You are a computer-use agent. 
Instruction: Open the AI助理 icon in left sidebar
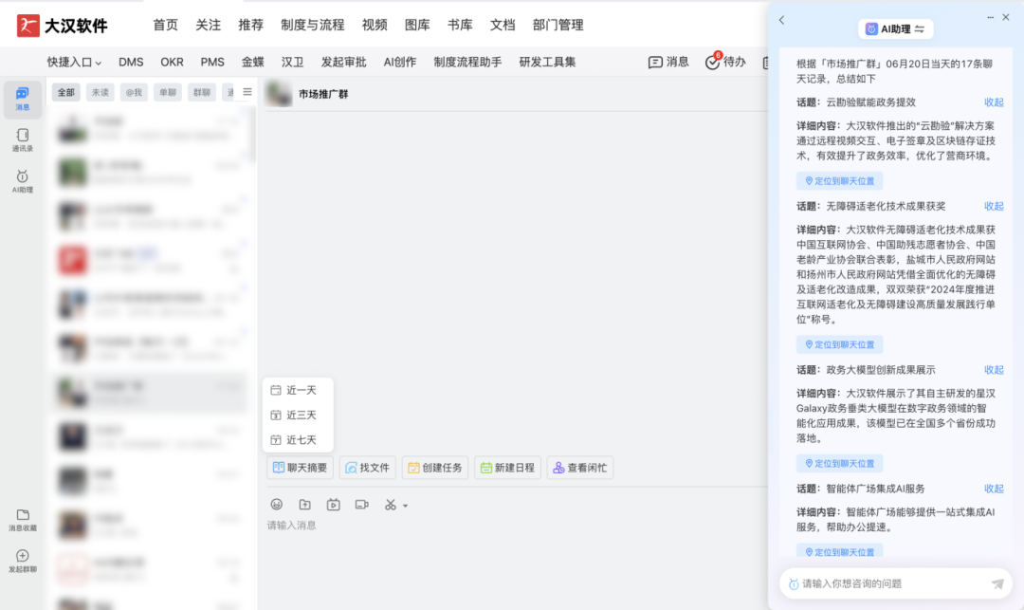[x=21, y=178]
